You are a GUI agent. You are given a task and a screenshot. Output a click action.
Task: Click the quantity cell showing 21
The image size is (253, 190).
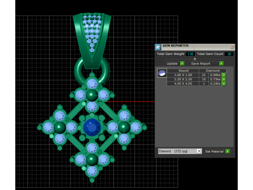[x=204, y=75]
